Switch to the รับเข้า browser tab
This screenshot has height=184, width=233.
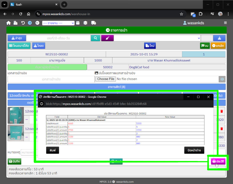[32, 5]
